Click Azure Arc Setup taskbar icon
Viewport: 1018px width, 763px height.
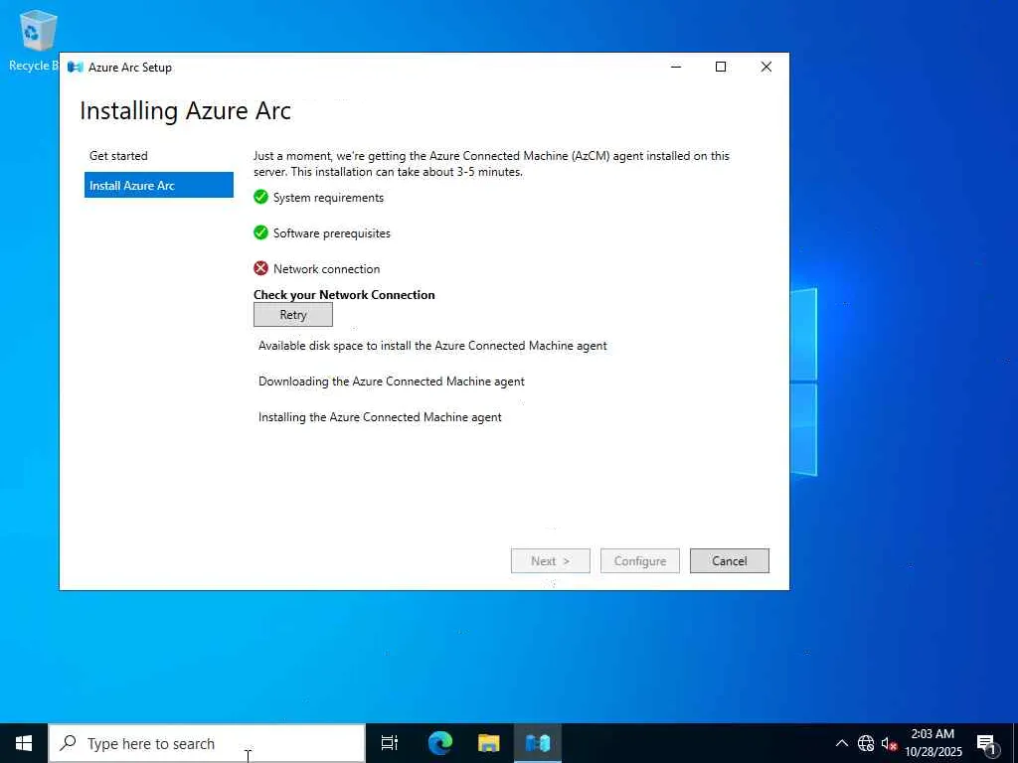pyautogui.click(x=538, y=743)
